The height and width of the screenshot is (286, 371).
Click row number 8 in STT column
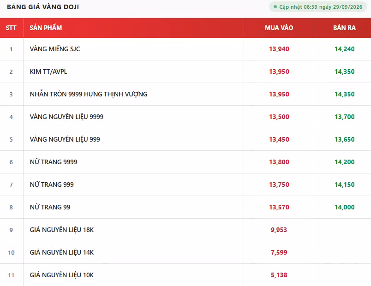point(11,208)
